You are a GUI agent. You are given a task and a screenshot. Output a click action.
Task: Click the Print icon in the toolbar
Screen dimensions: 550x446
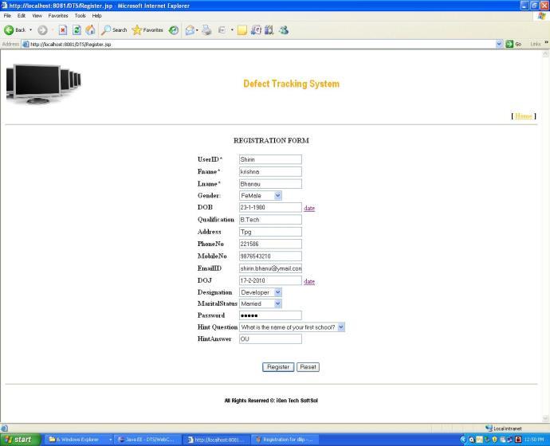[x=206, y=30]
